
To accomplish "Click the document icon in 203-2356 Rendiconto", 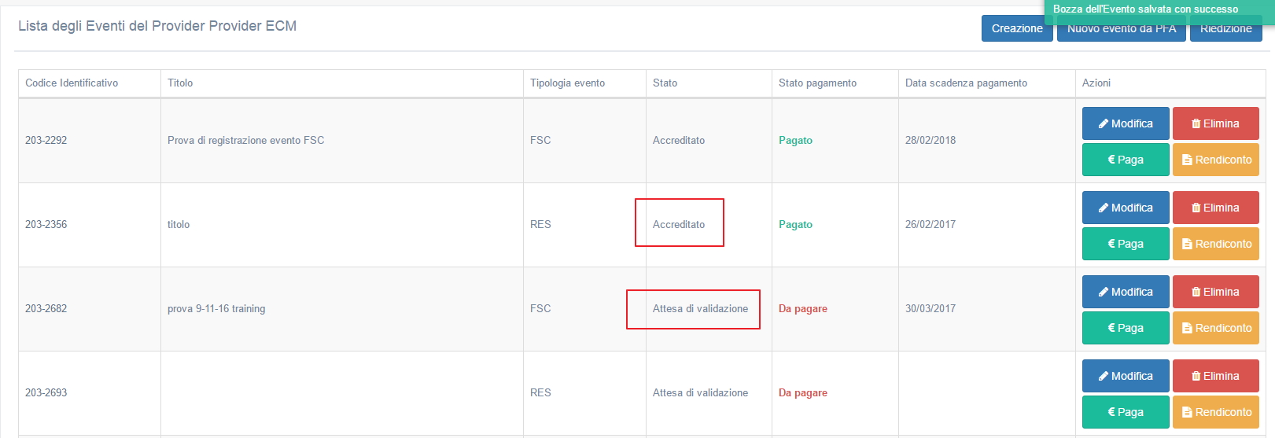I will click(x=1187, y=244).
